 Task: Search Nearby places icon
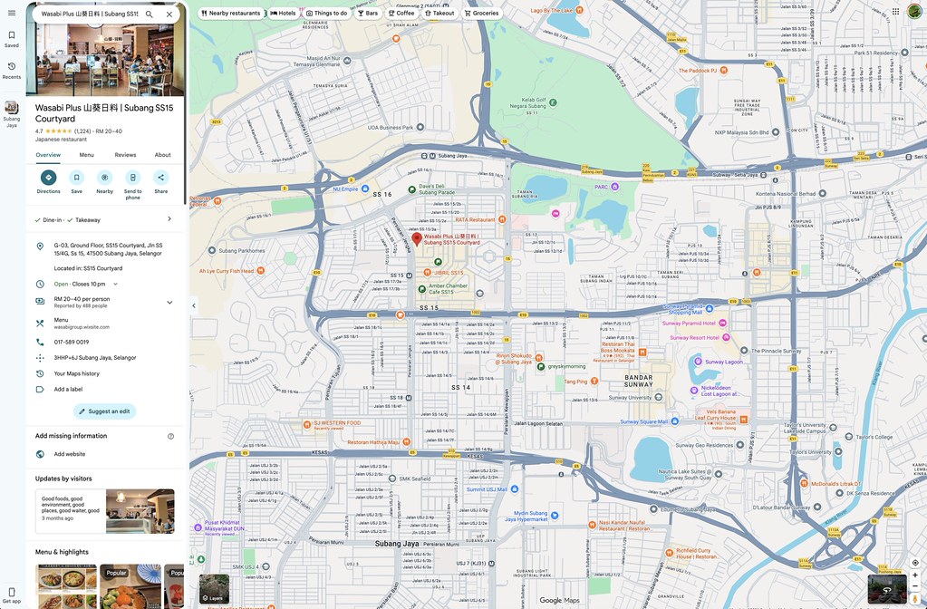pos(104,181)
